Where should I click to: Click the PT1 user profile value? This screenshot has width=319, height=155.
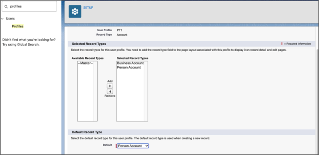pos(119,30)
